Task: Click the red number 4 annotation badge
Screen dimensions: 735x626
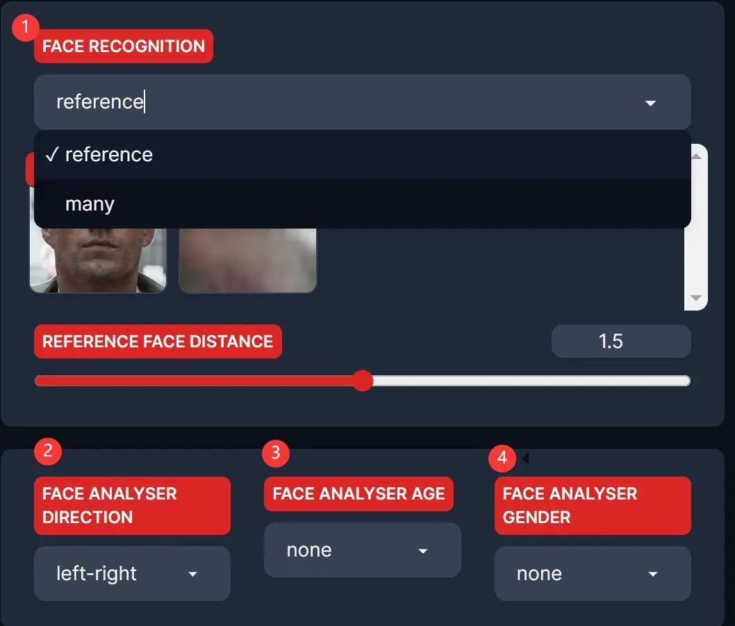Action: click(x=502, y=459)
